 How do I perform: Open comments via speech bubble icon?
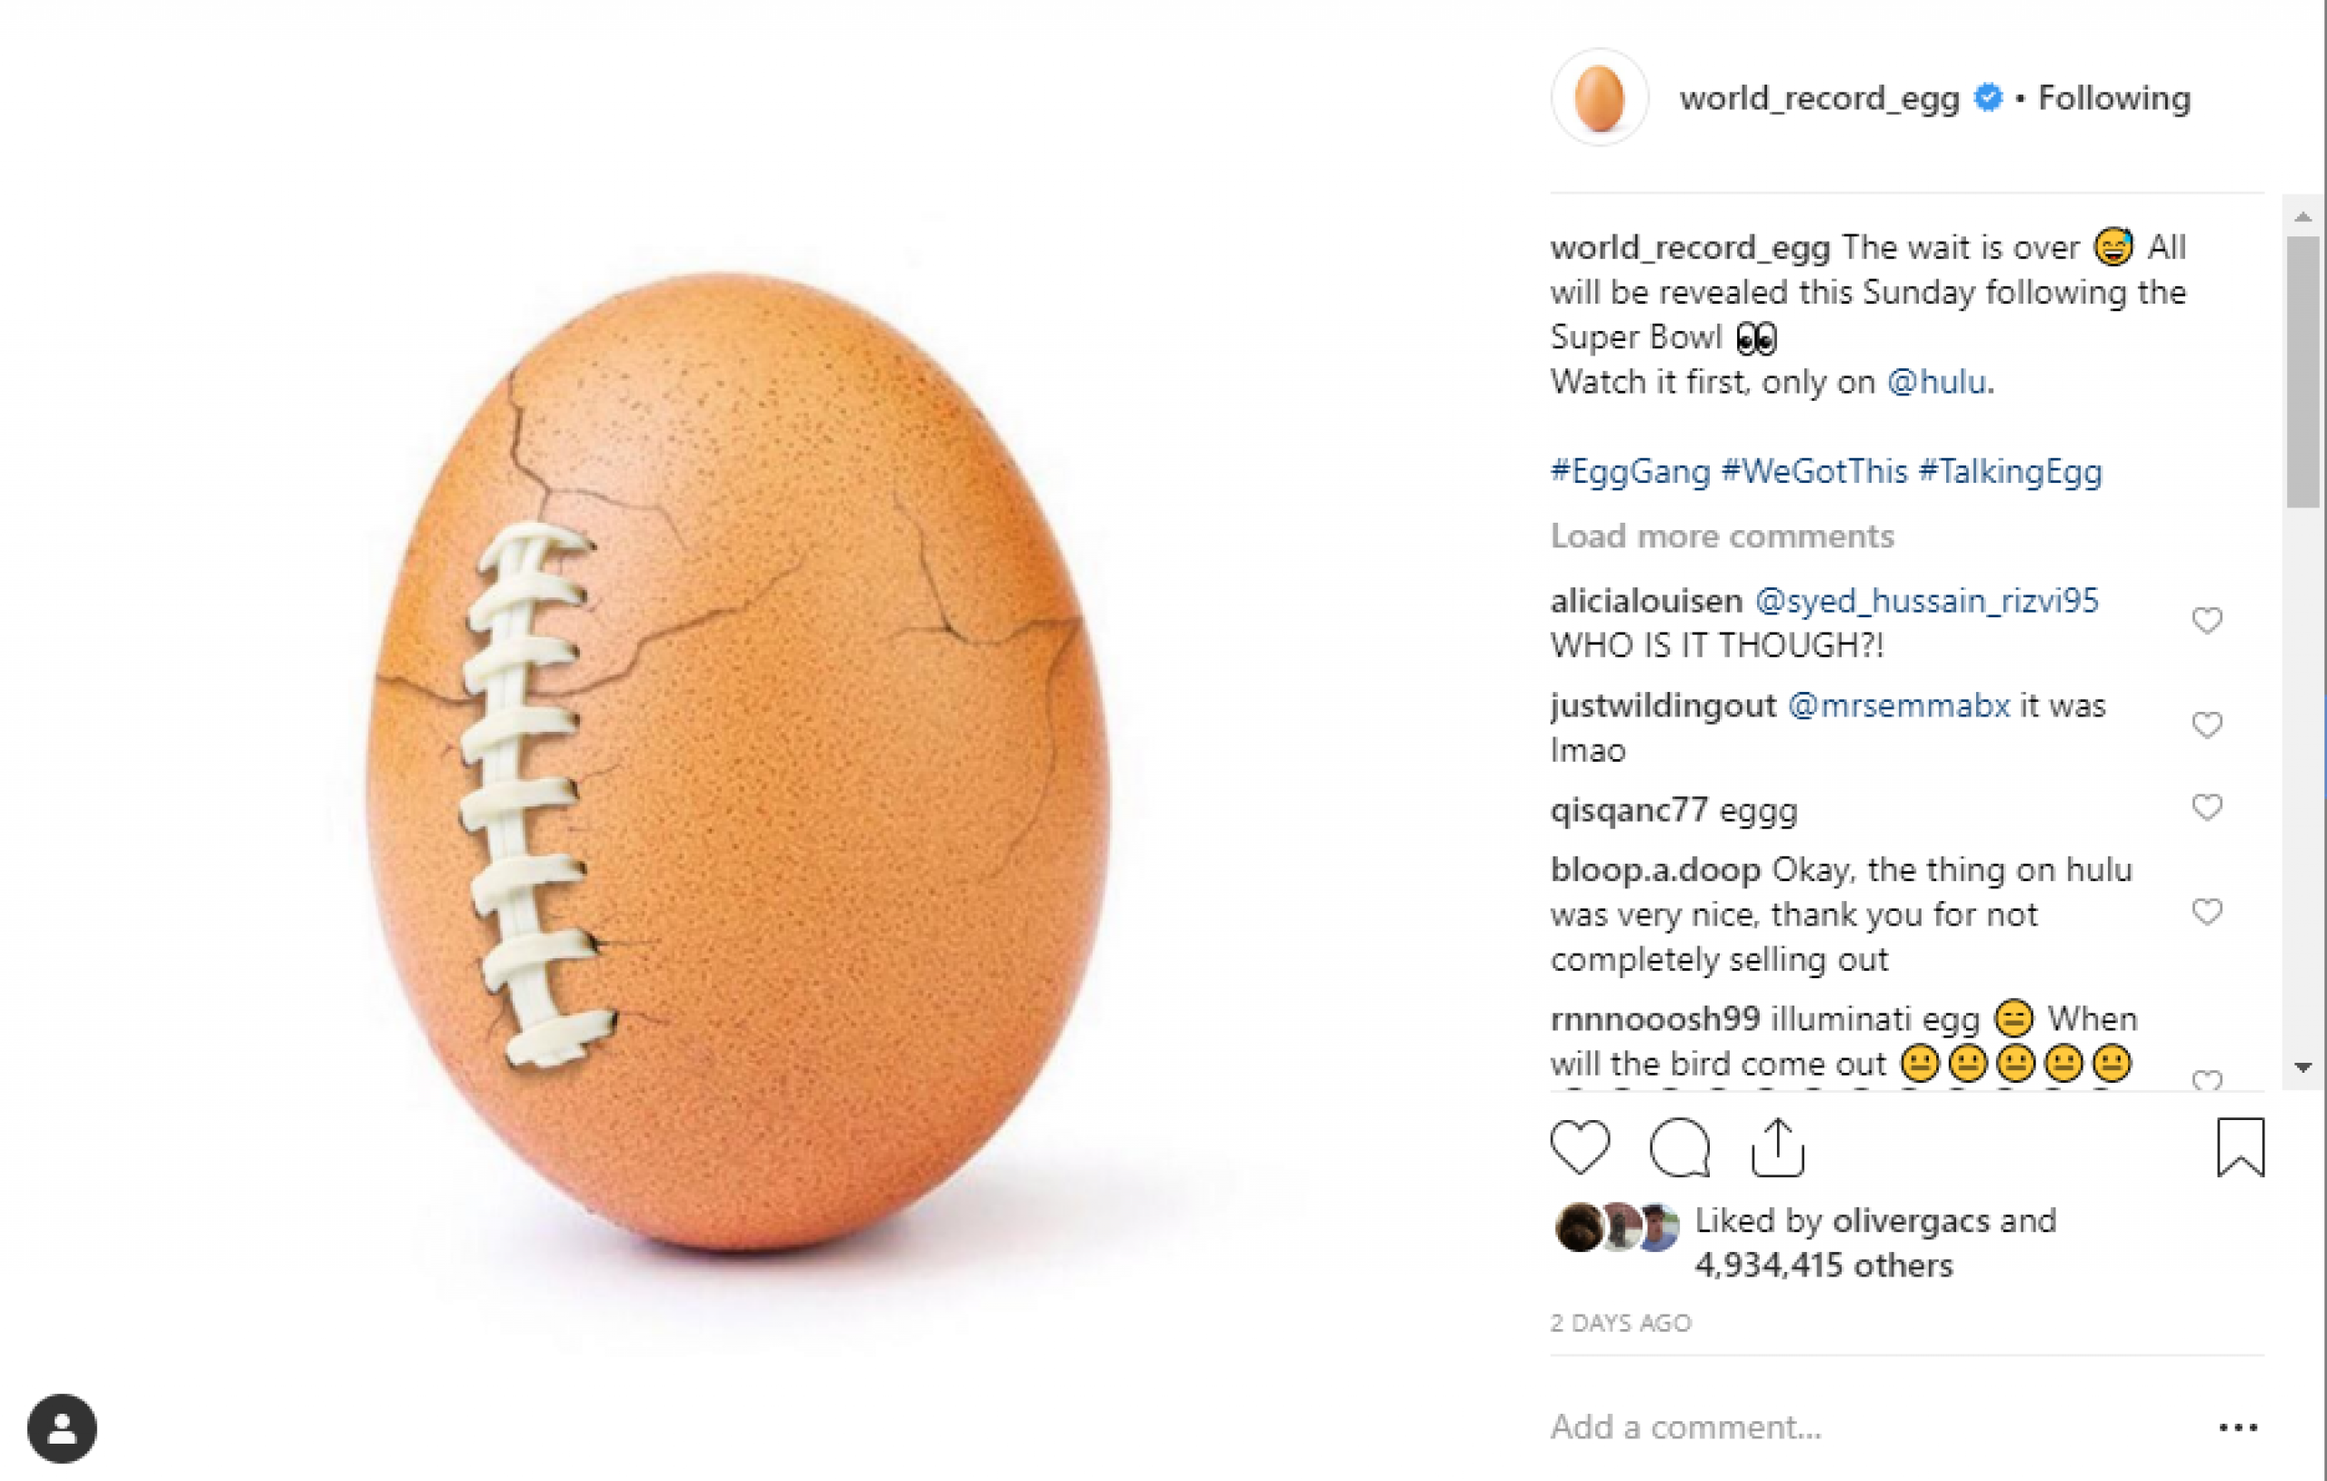click(1680, 1147)
